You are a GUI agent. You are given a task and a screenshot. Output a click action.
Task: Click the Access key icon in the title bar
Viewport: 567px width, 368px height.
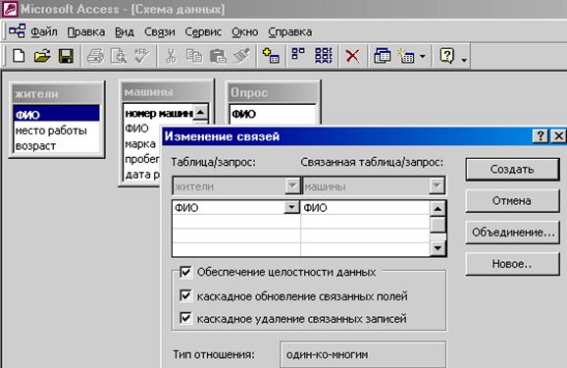[x=10, y=9]
